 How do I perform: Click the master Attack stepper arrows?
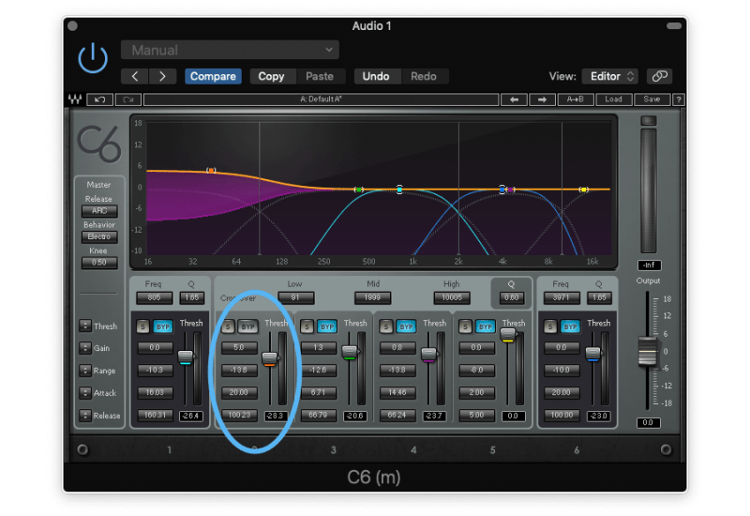pyautogui.click(x=85, y=392)
